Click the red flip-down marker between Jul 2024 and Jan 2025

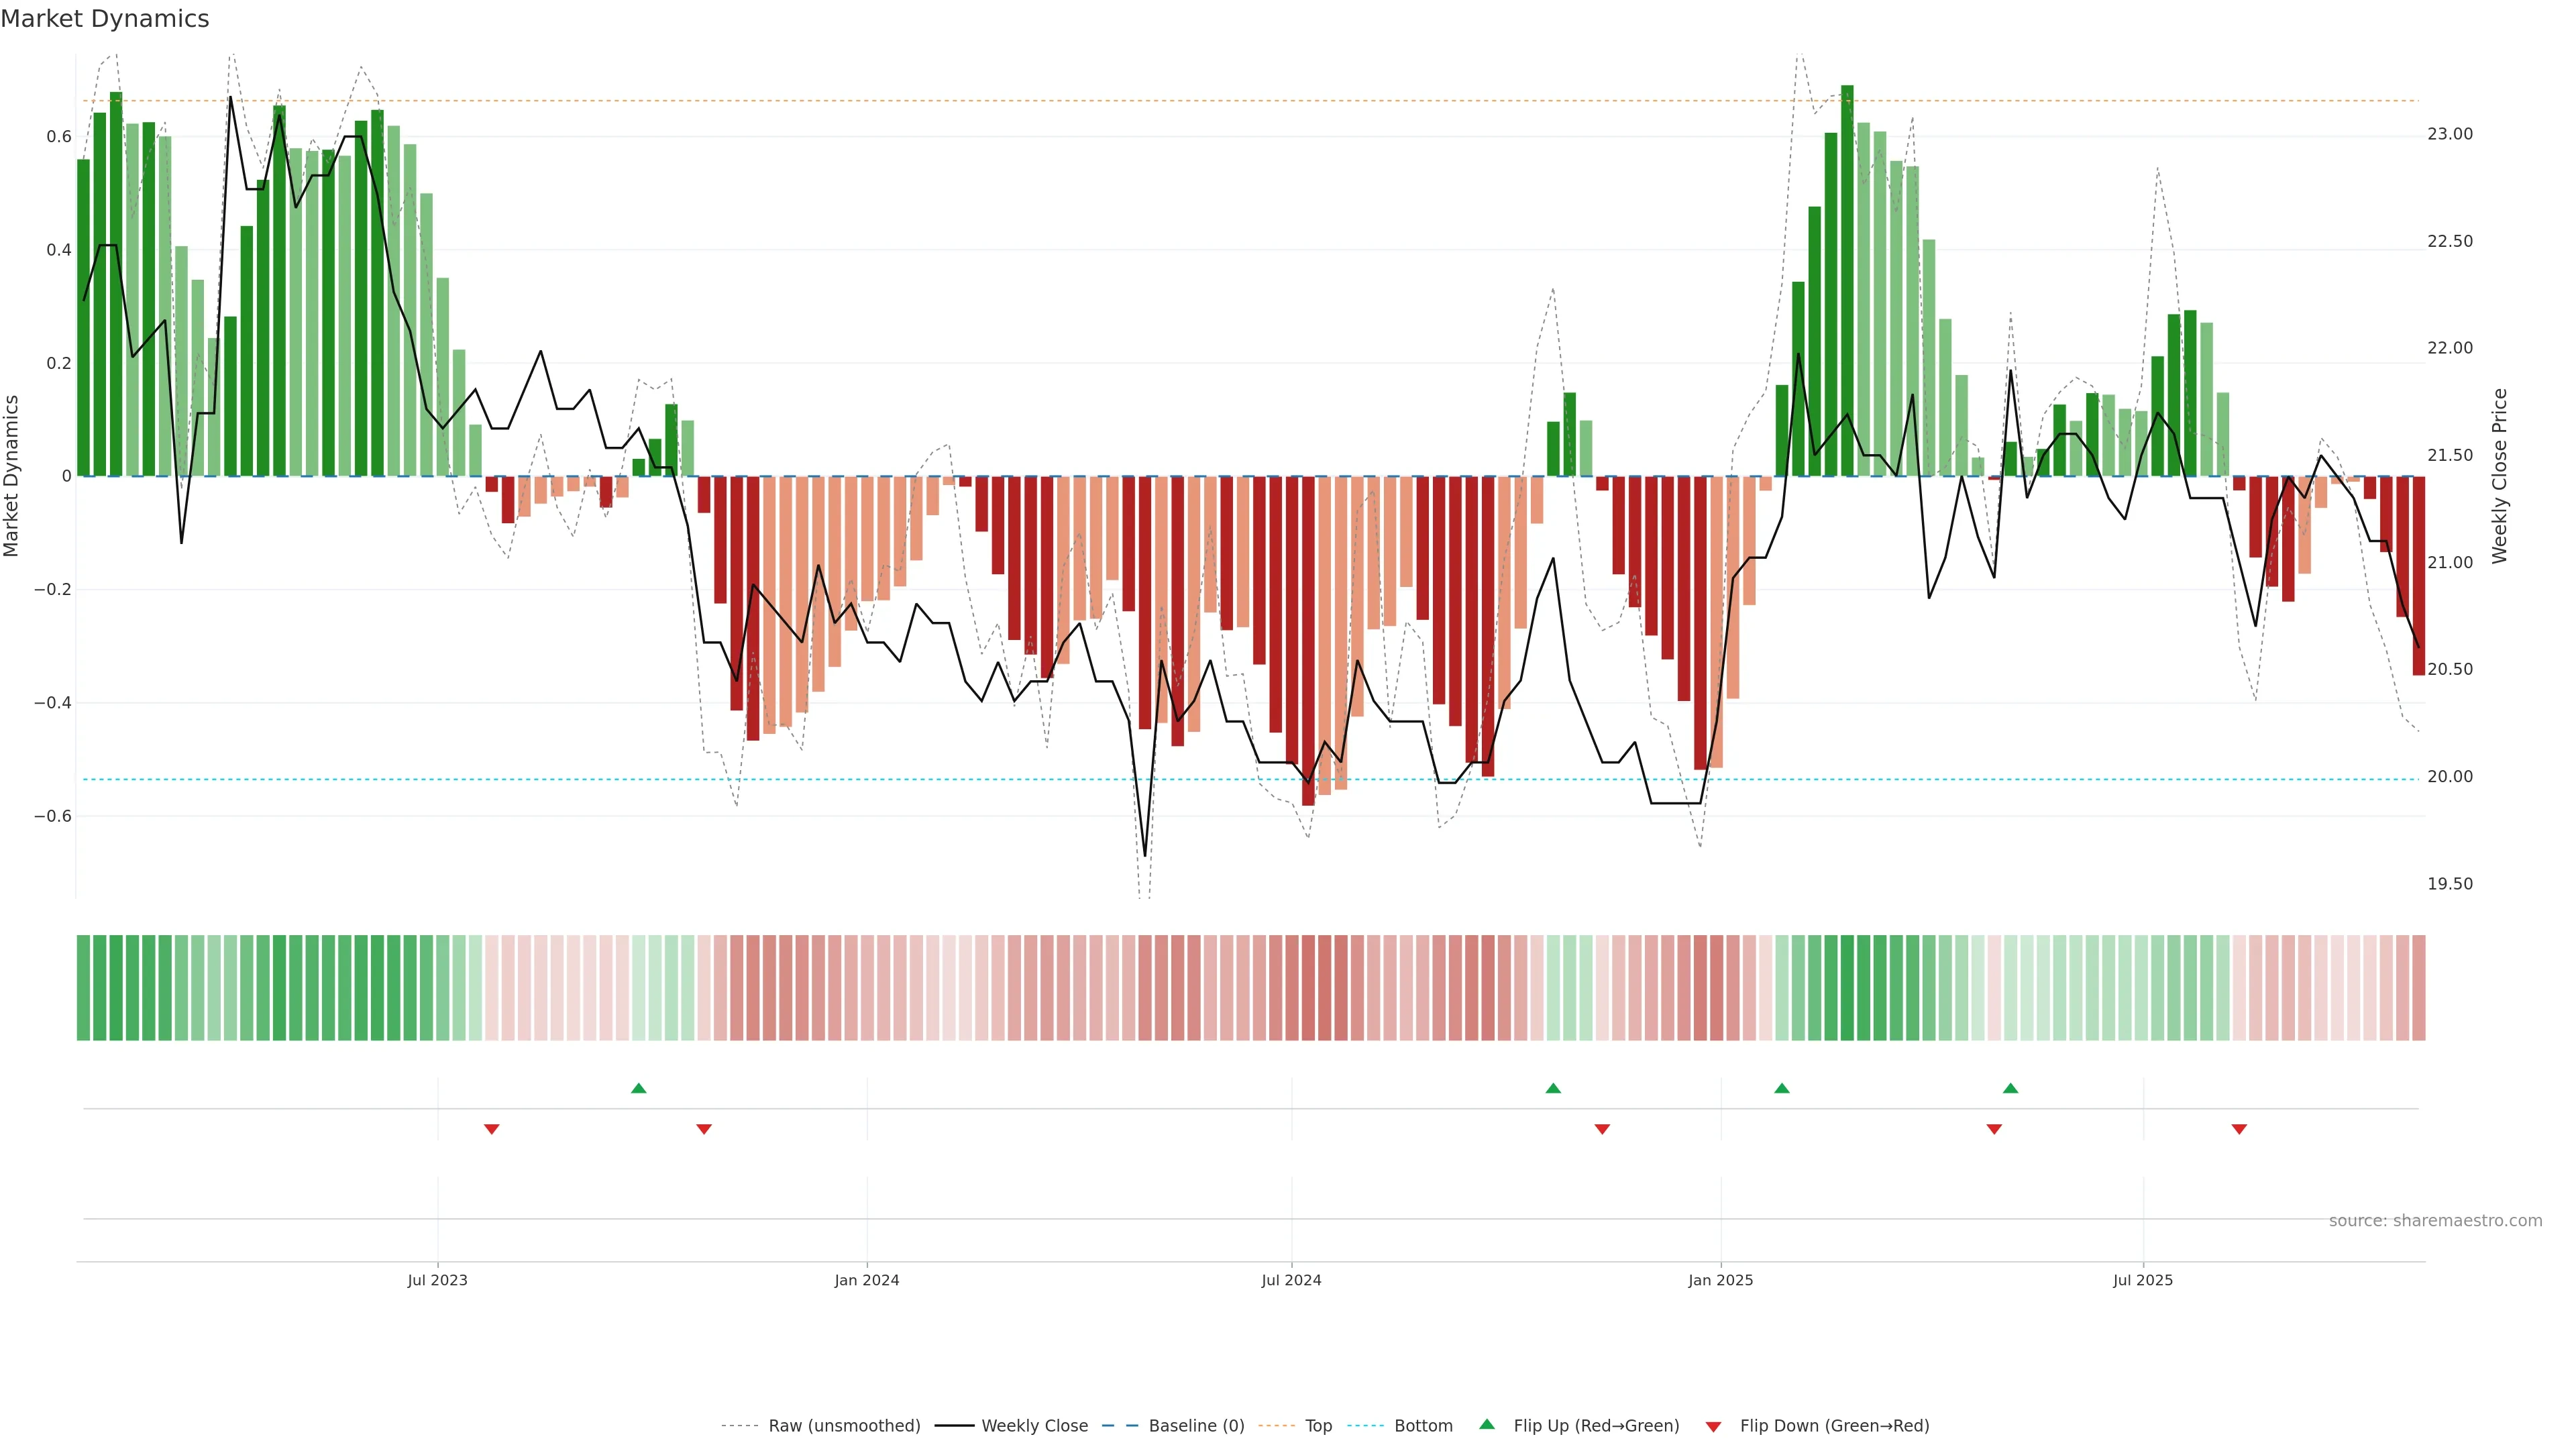coord(1602,1129)
